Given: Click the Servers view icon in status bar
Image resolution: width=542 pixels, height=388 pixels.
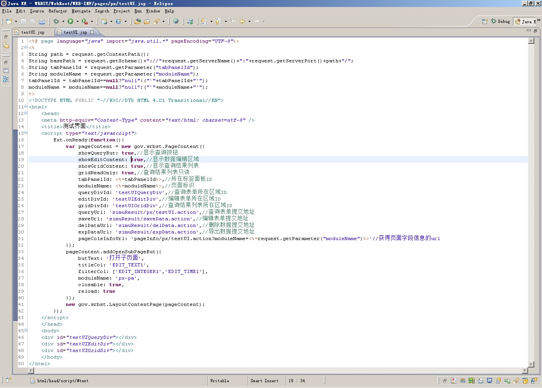Looking at the screenshot, I should click(507, 381).
